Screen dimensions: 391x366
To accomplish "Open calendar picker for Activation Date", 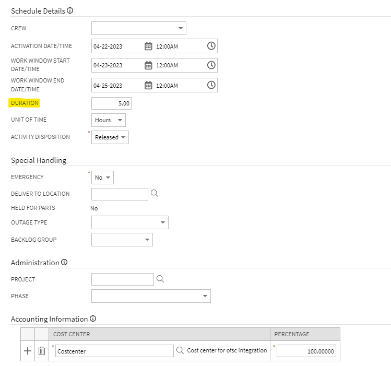I will click(x=148, y=46).
